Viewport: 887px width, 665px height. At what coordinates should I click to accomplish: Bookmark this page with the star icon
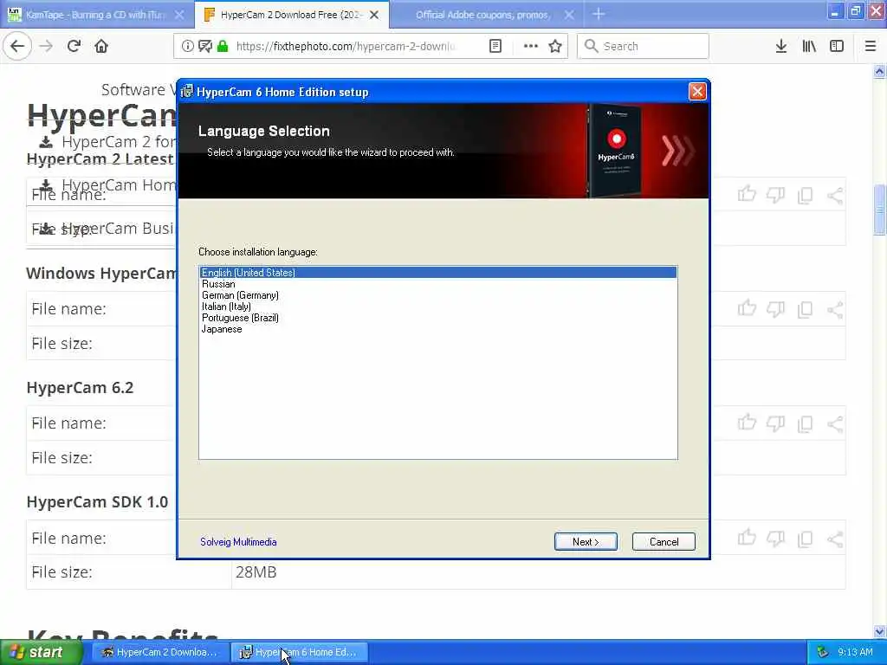tap(555, 47)
